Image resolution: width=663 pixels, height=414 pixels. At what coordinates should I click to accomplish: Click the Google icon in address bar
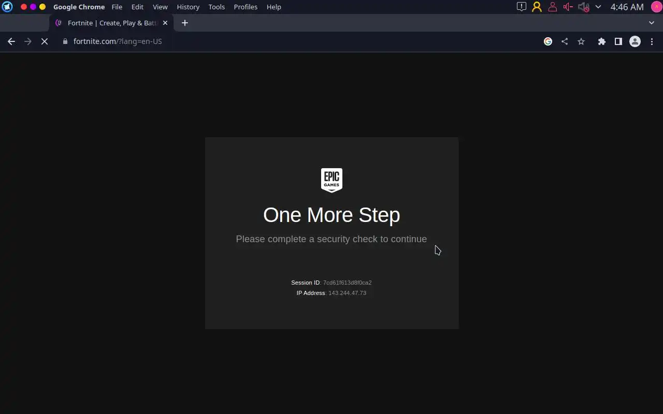pyautogui.click(x=548, y=41)
